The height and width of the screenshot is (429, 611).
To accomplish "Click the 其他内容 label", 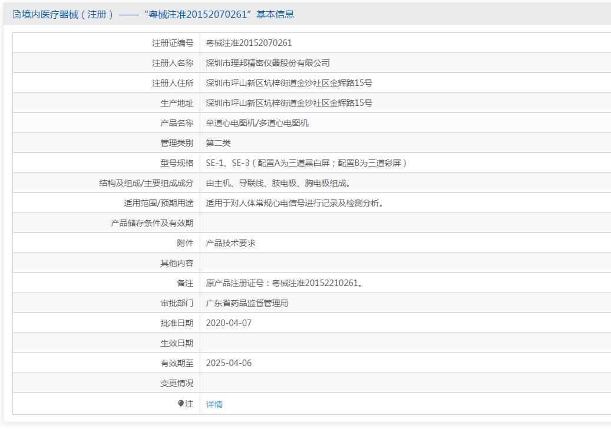I will point(177,263).
